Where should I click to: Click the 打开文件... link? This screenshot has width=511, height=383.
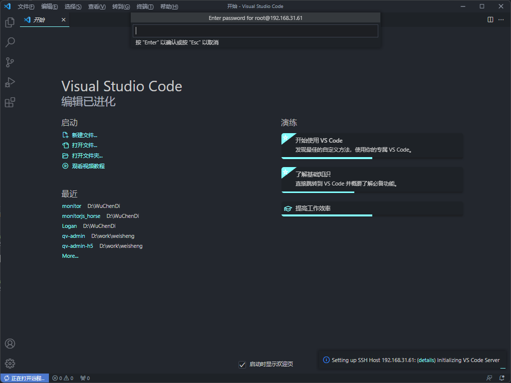click(84, 145)
